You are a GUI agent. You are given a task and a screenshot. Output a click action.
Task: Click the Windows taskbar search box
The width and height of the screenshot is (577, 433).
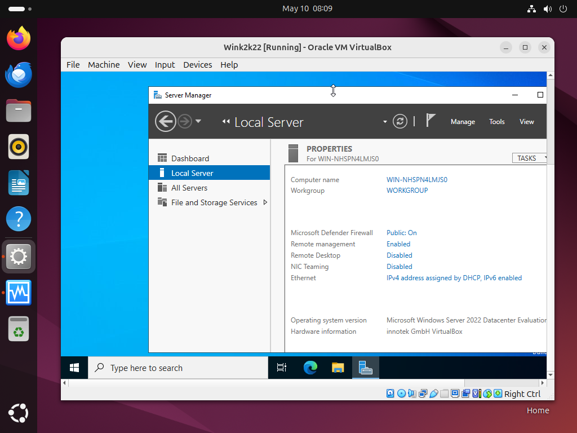pos(178,368)
